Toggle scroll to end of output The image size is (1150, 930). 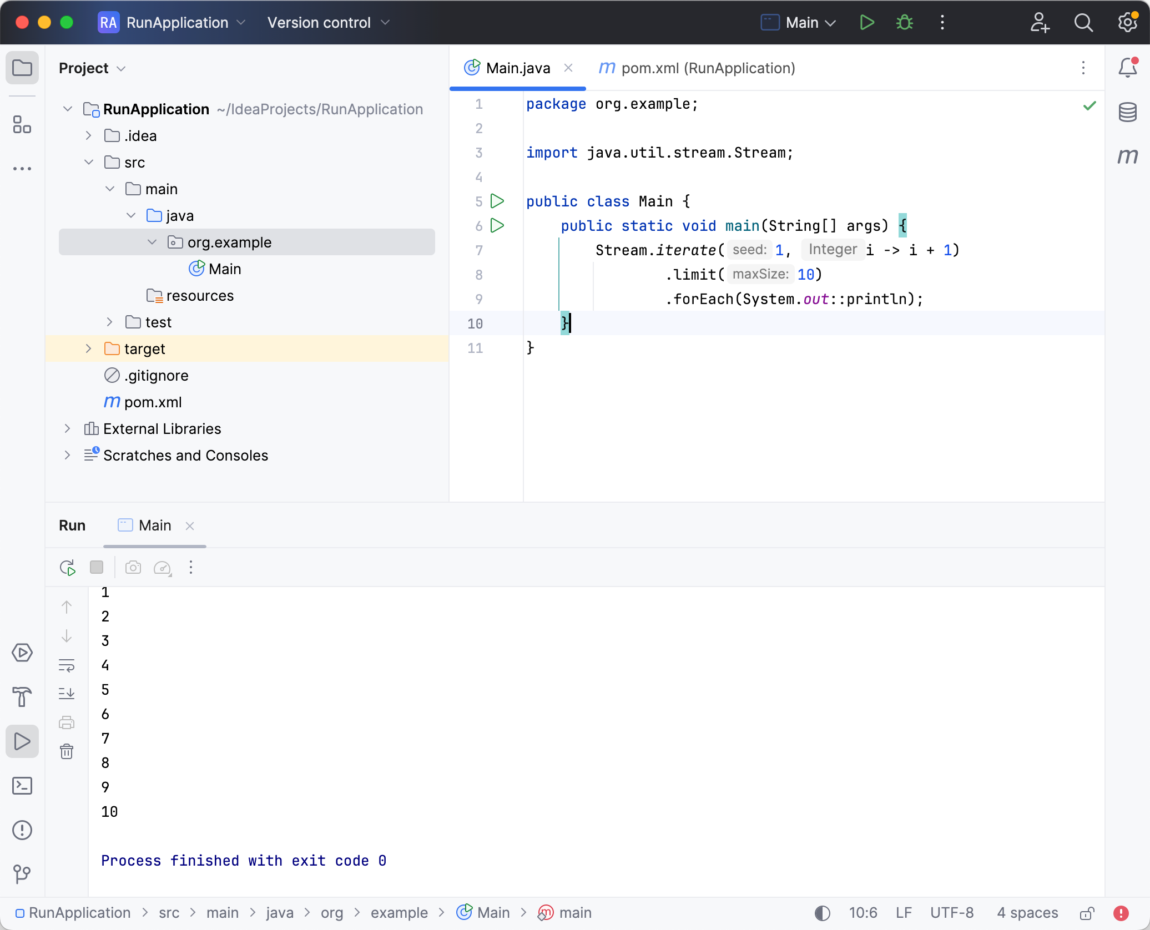tap(67, 693)
